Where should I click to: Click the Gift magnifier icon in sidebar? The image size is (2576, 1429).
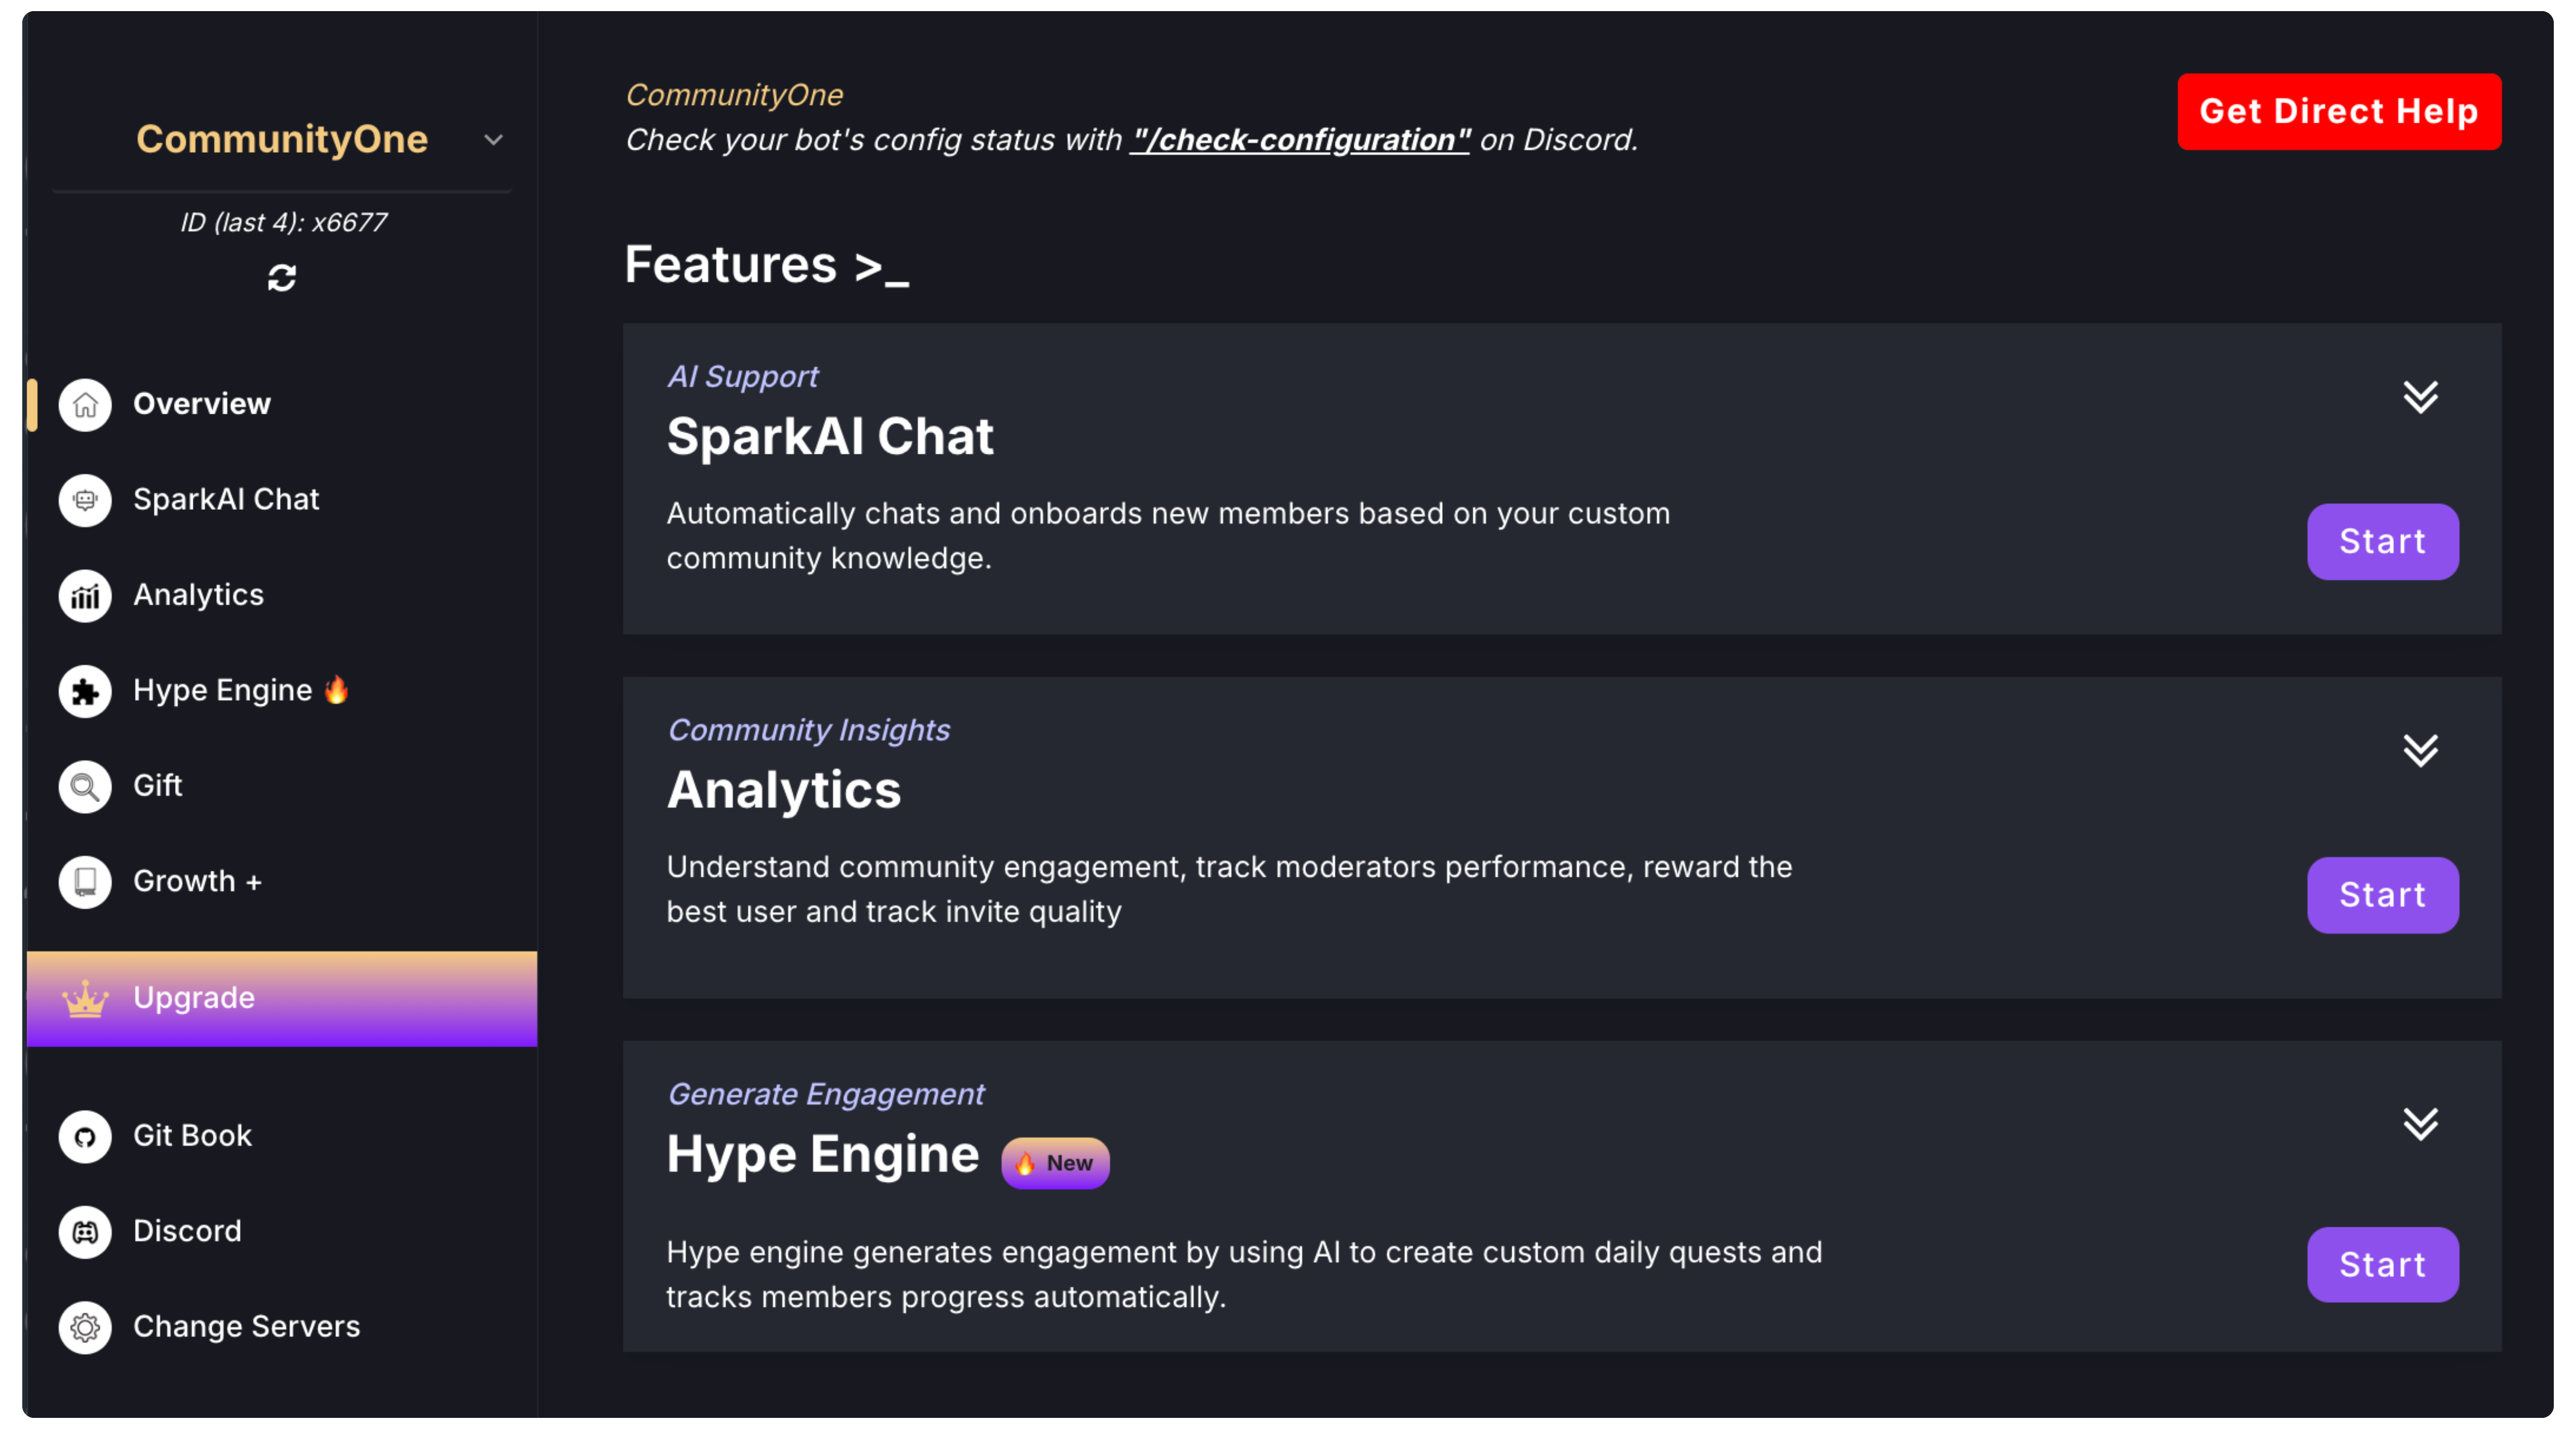[x=85, y=787]
